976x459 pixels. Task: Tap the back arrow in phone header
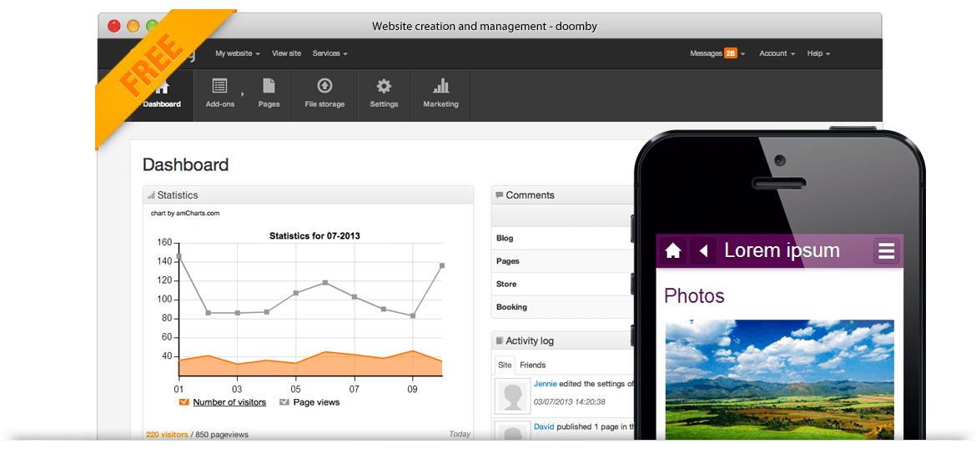(703, 251)
